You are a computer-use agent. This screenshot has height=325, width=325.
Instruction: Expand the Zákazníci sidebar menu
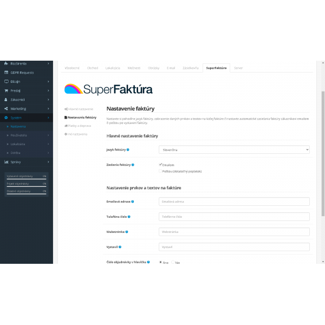(x=48, y=100)
